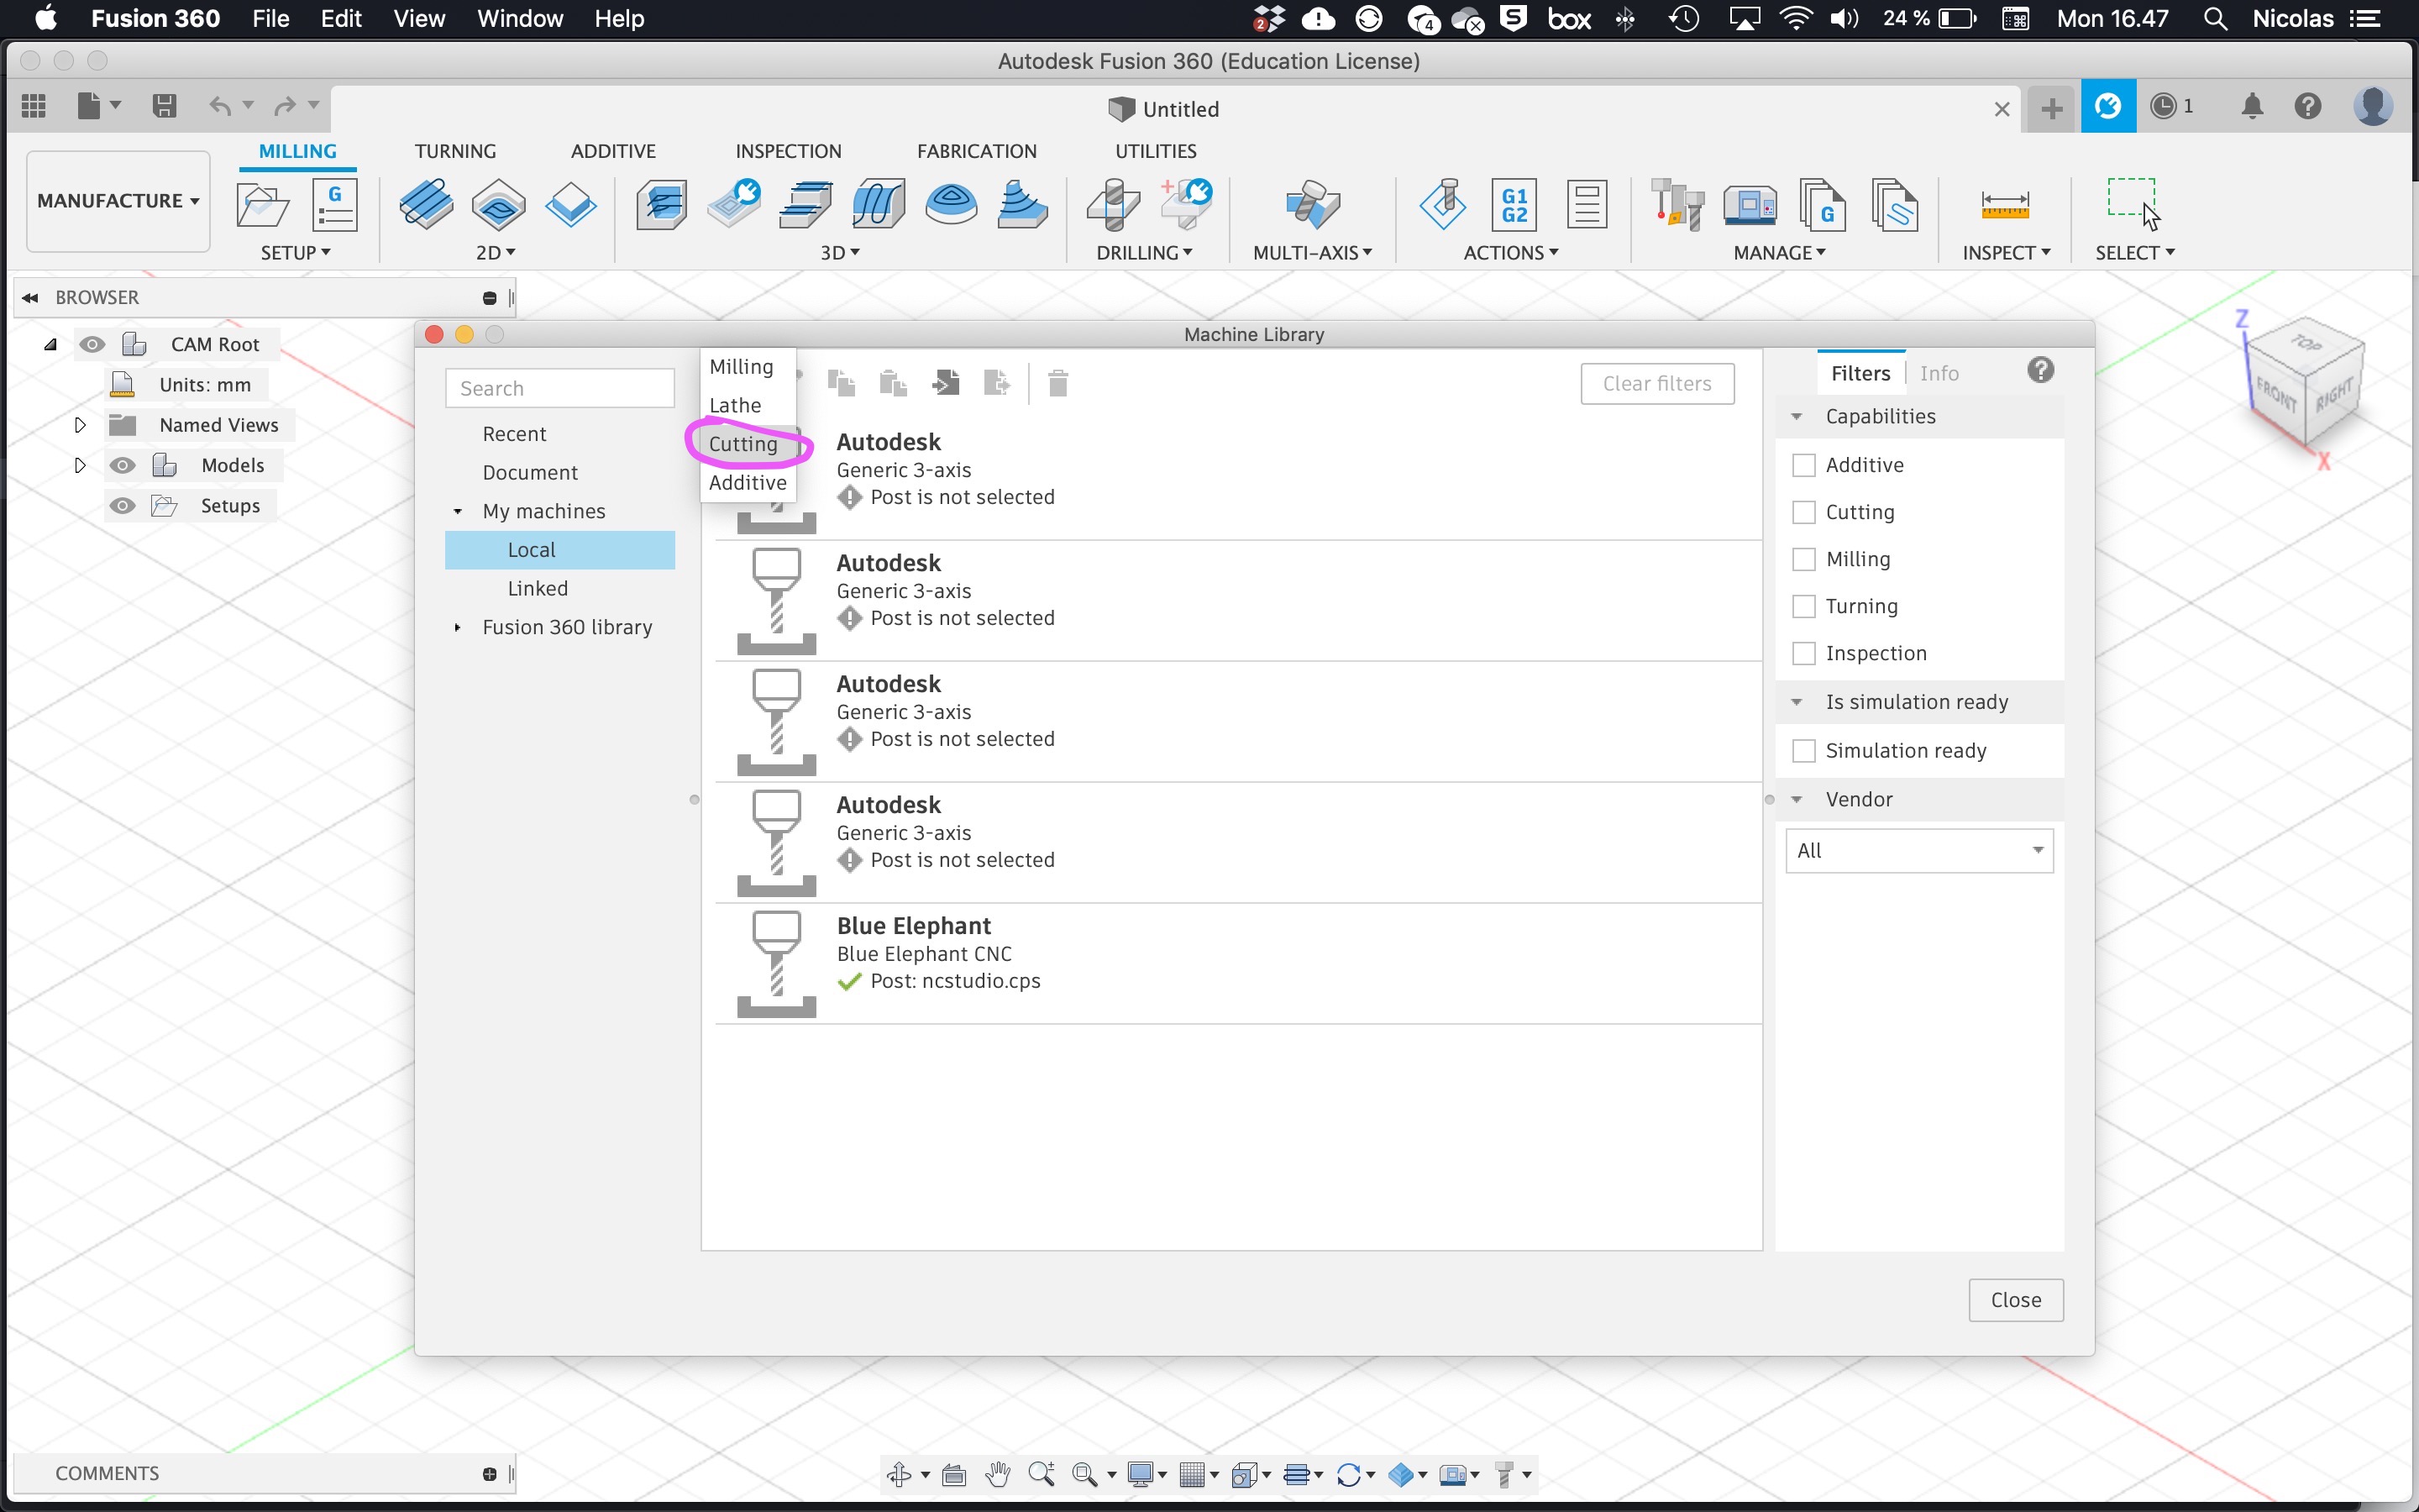
Task: Collapse the Is simulation ready section
Action: [1797, 702]
